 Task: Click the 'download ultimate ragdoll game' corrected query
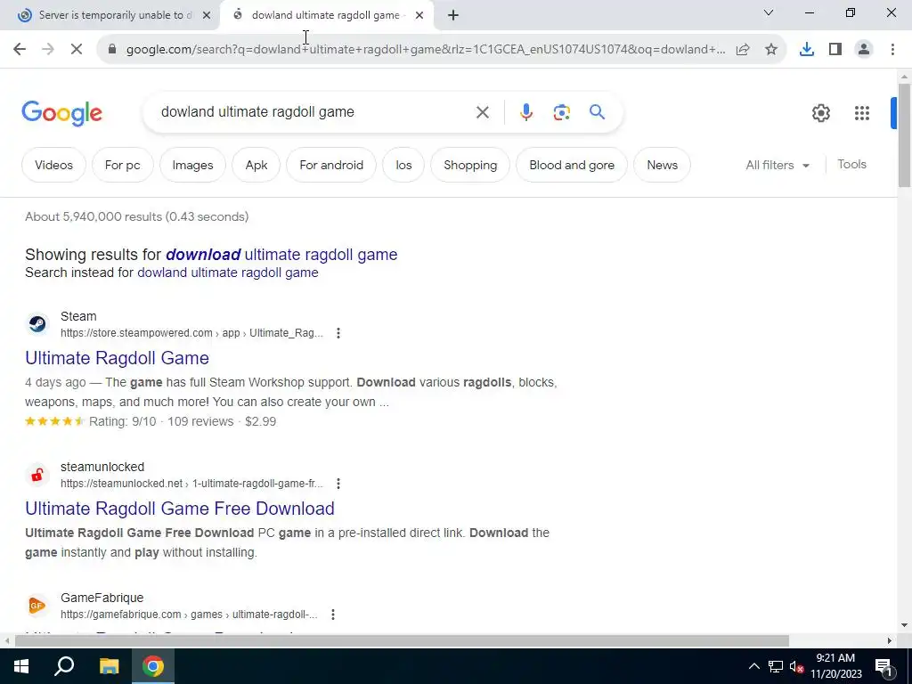click(x=281, y=255)
